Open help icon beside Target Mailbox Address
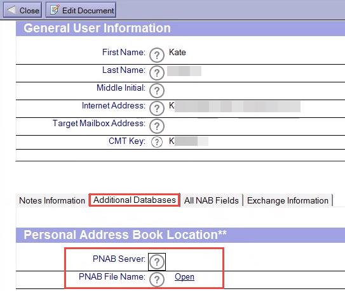This screenshot has width=345, height=291. (157, 126)
